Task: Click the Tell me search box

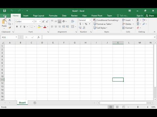Action: 123,16
